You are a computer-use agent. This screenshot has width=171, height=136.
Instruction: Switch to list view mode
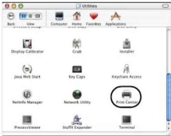click(30, 16)
